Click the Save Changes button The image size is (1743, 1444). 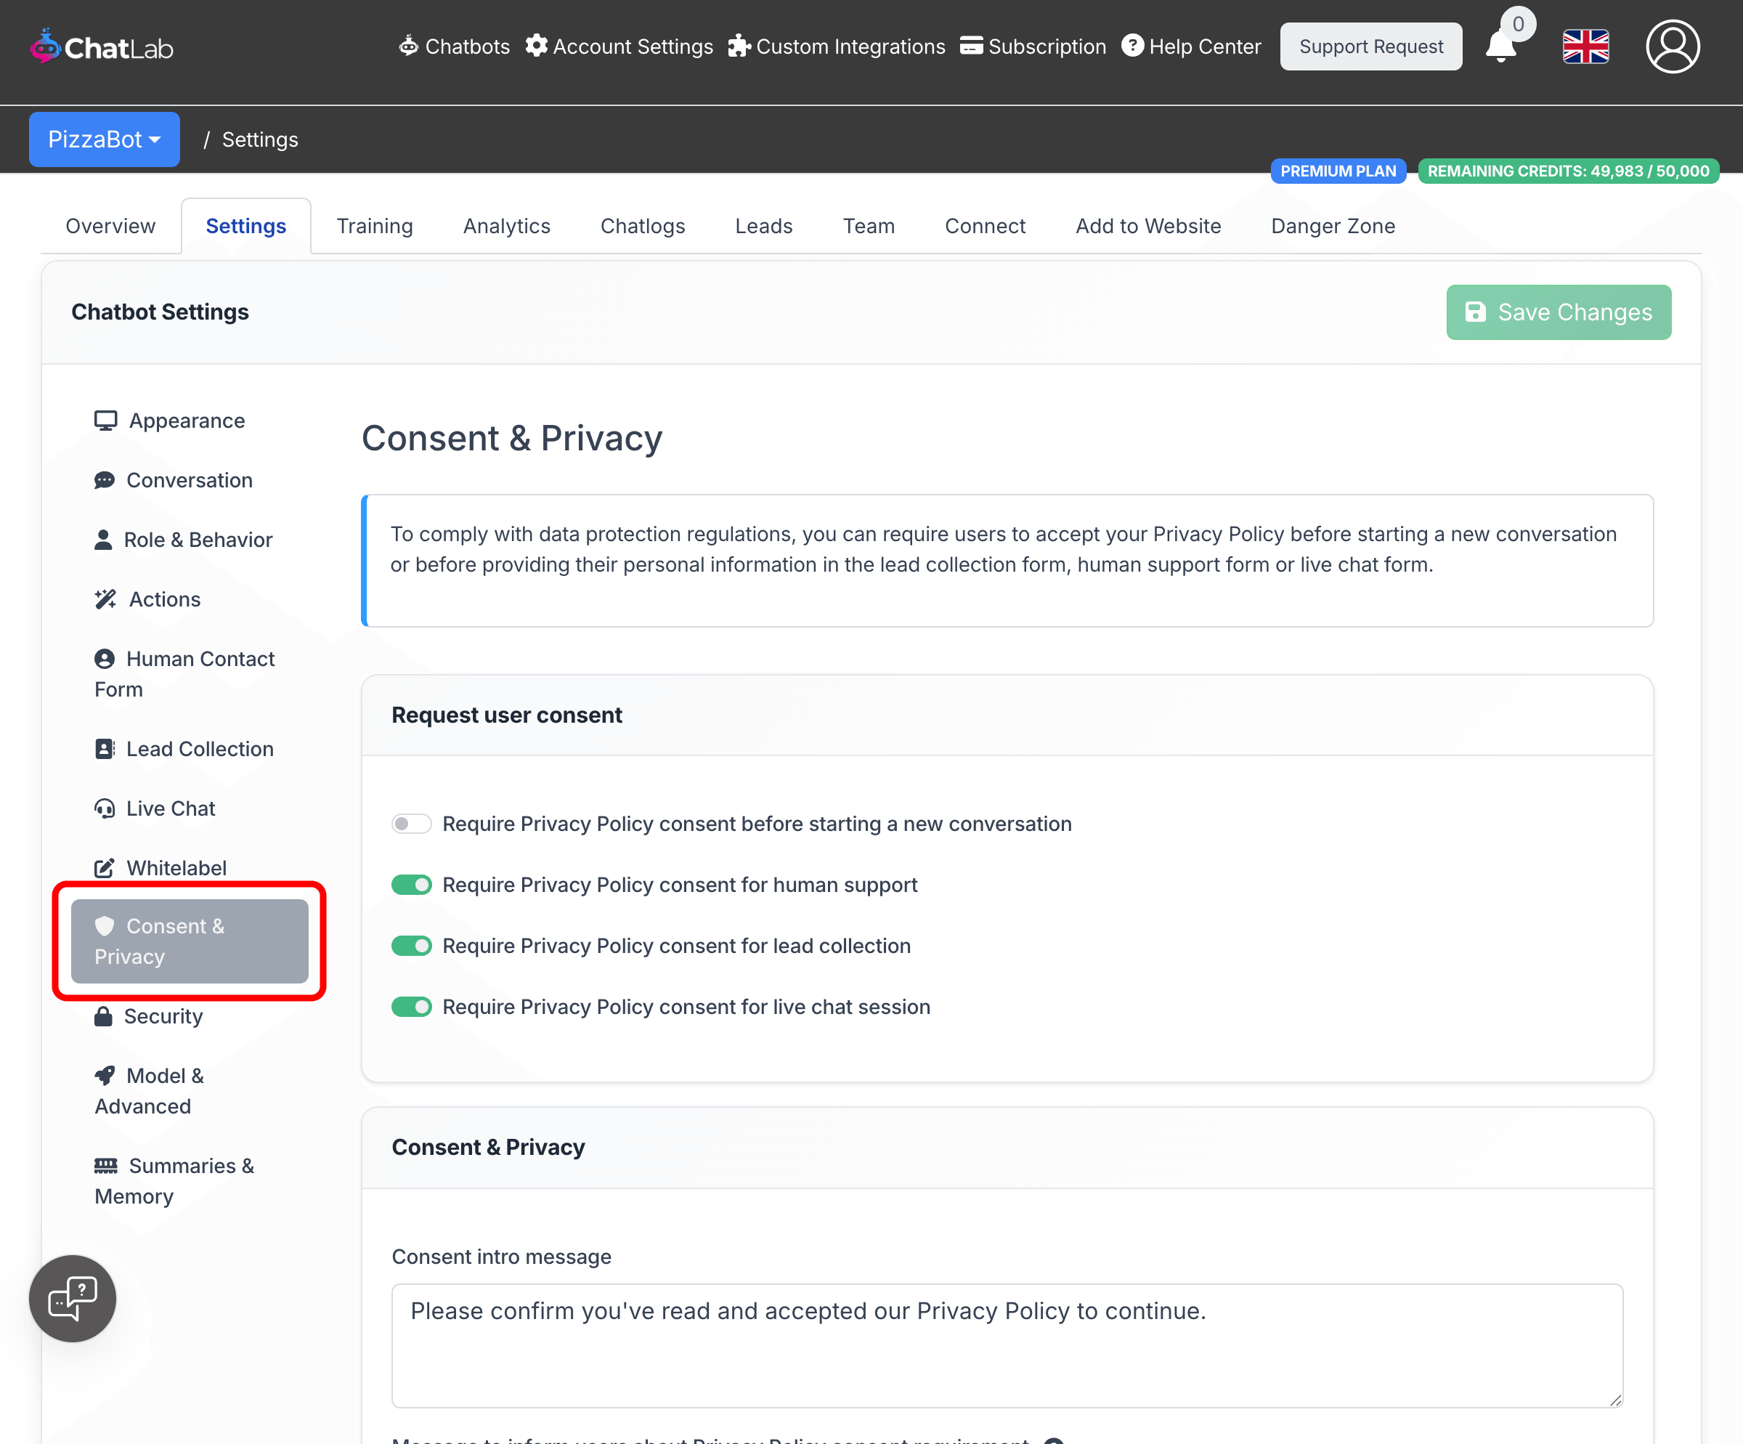(1558, 312)
